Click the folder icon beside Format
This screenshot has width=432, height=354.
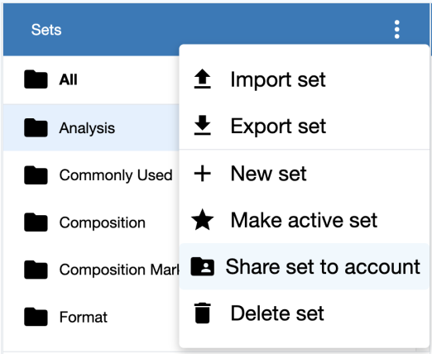(36, 317)
